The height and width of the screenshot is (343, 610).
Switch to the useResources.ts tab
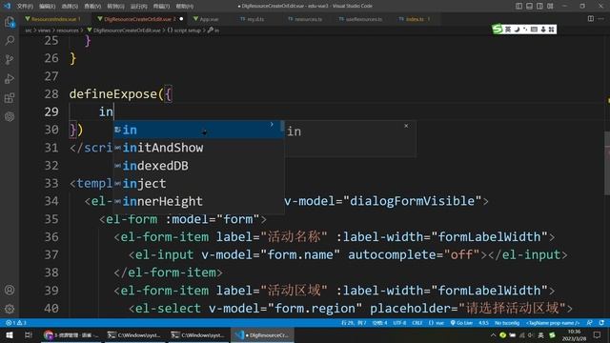coord(363,19)
